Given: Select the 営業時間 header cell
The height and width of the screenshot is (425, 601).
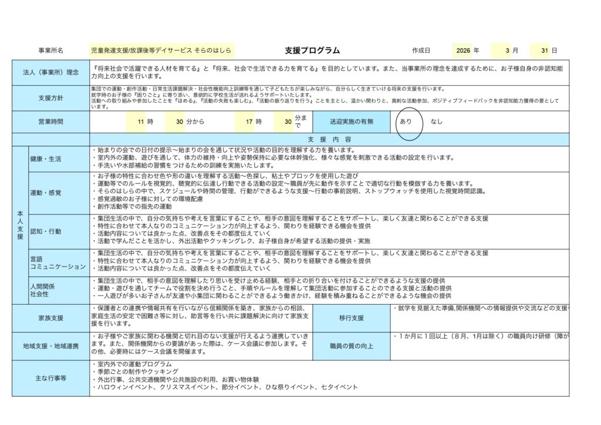Looking at the screenshot, I should (x=50, y=122).
